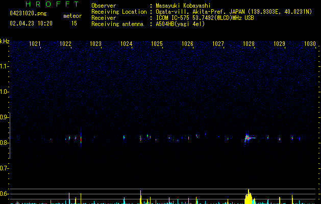The width and height of the screenshot is (321, 204).
Task: Click the large meteor echo near 1028
Action: pyautogui.click(x=249, y=138)
